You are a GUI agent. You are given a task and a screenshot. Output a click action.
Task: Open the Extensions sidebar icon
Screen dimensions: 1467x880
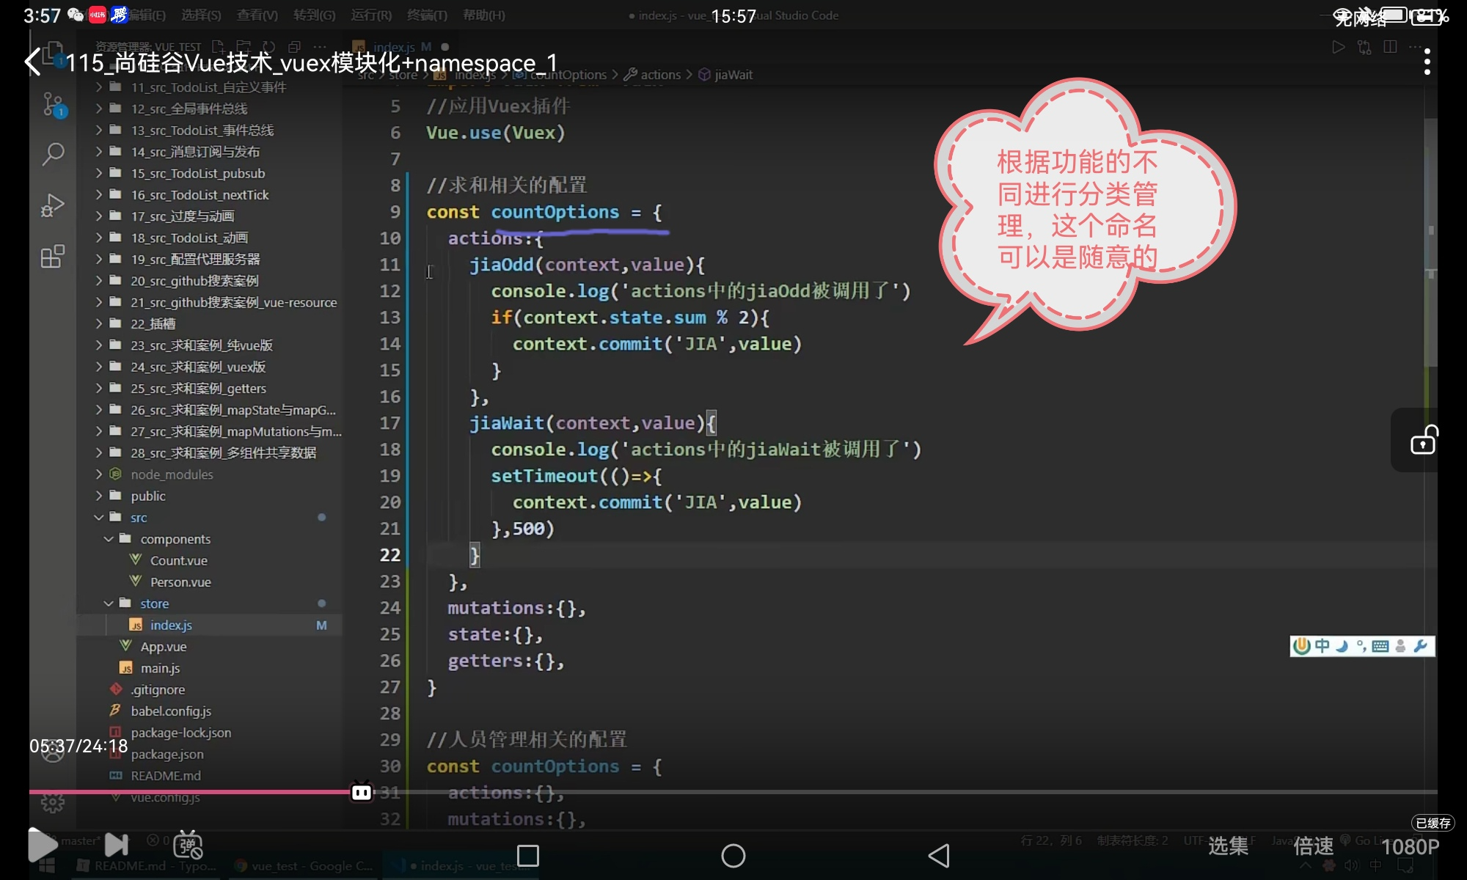(x=53, y=257)
